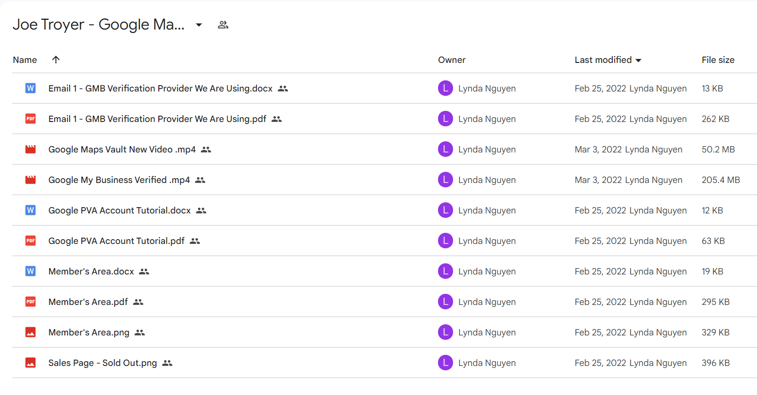Click PDF icon for Member's Area.pdf
The image size is (757, 395).
point(30,302)
